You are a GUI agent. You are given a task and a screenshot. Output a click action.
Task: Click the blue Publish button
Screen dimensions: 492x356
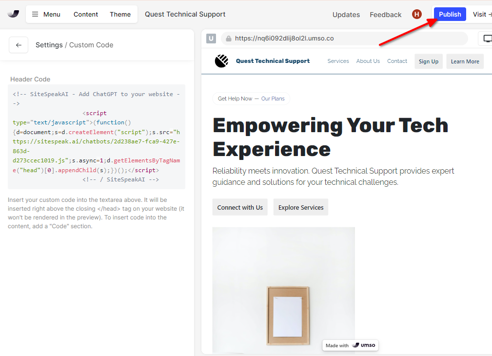(x=450, y=14)
